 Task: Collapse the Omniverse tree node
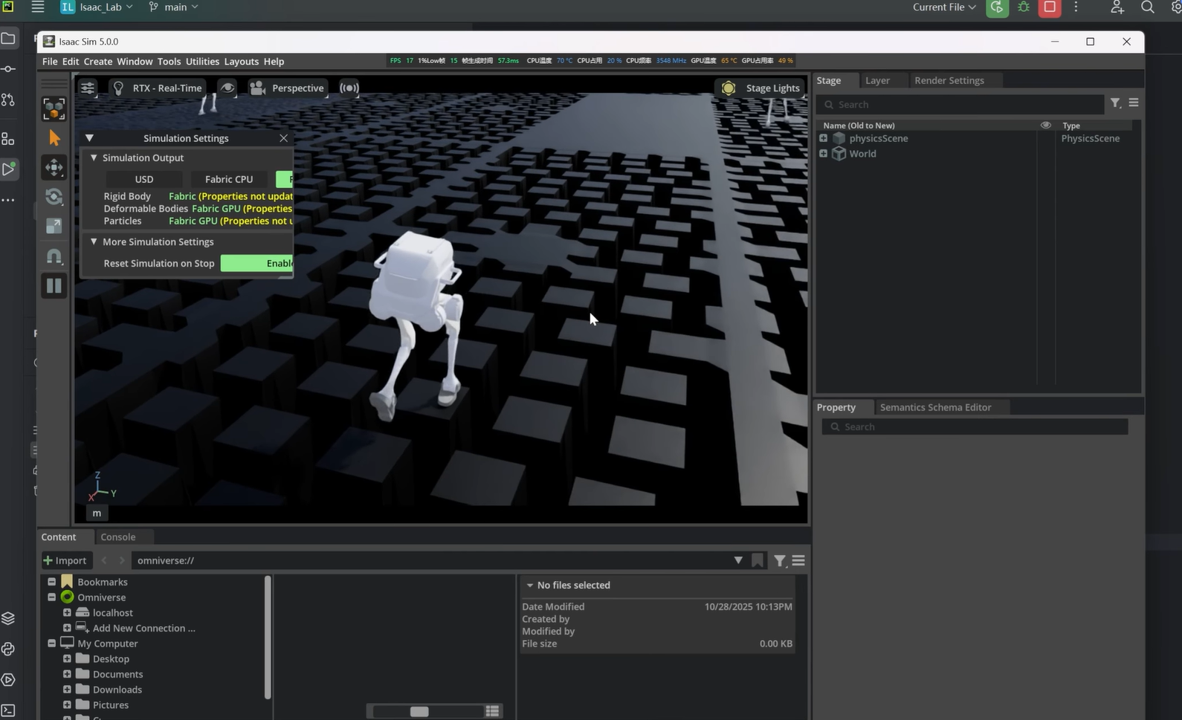pos(51,597)
